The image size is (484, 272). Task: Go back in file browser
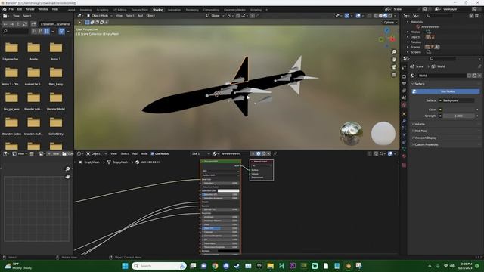5,24
